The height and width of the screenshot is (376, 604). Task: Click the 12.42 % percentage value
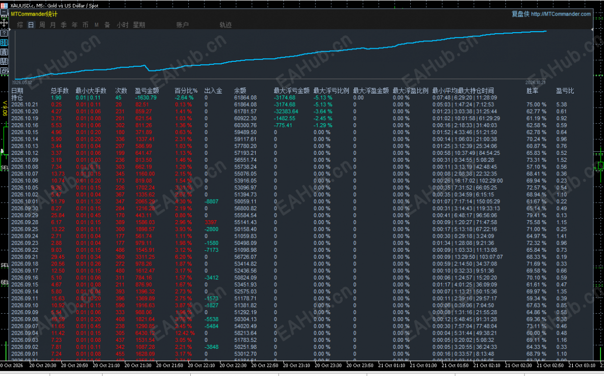pyautogui.click(x=185, y=333)
